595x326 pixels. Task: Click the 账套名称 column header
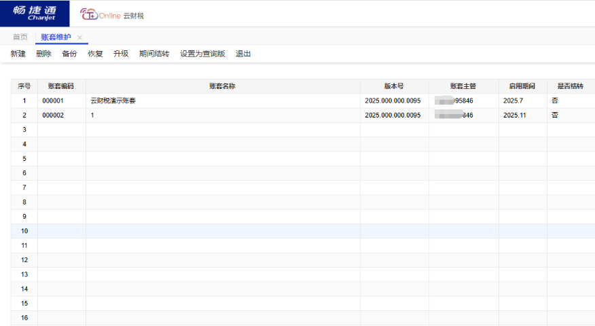point(222,86)
